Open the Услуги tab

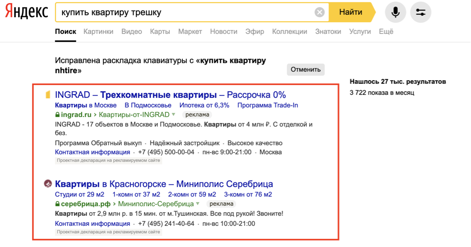[360, 32]
